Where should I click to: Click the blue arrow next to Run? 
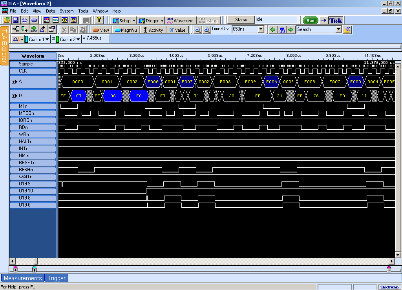323,20
